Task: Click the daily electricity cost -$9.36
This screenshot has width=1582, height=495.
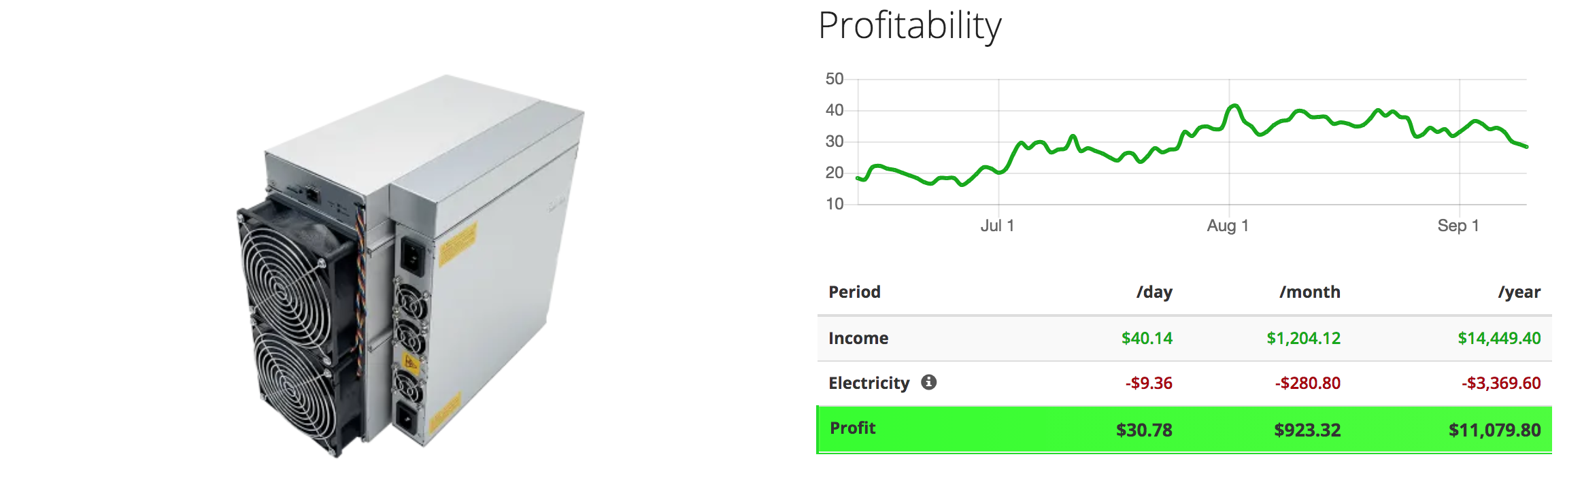Action: [1149, 383]
